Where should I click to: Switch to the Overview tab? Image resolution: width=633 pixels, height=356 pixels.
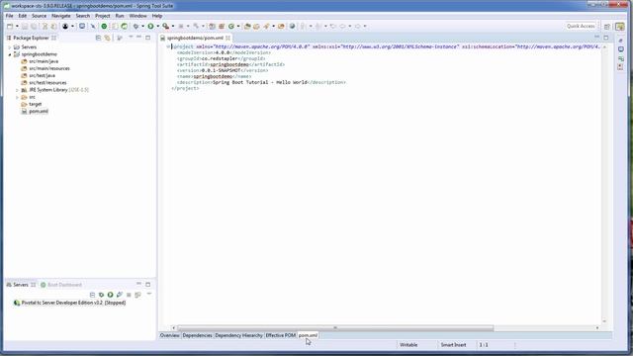pos(169,335)
